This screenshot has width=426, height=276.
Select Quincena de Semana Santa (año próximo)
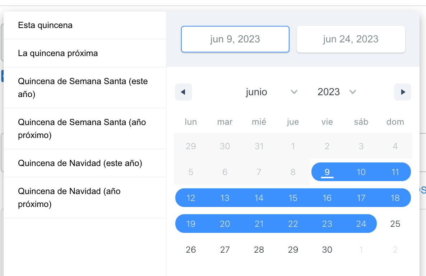(x=82, y=128)
